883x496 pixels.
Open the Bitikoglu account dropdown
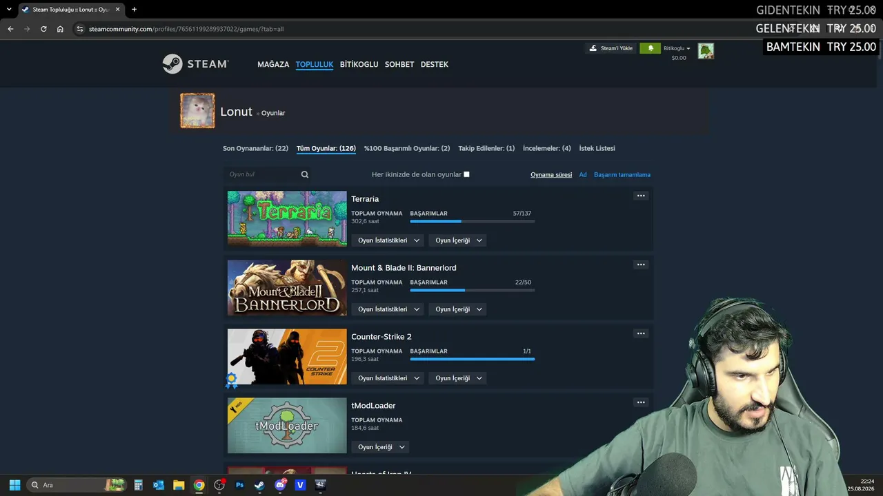677,48
